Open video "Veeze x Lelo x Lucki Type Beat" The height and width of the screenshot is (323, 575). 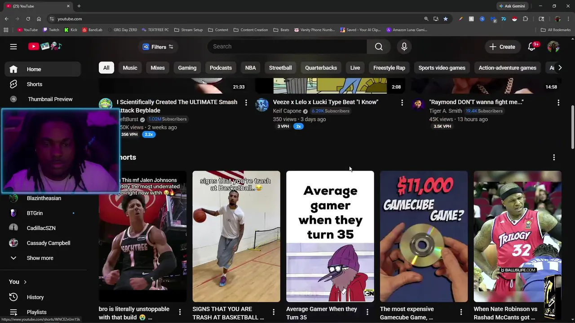click(x=326, y=102)
